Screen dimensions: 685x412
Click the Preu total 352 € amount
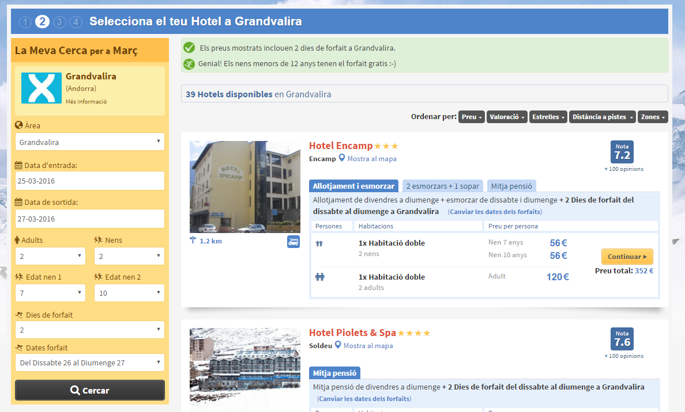coord(644,271)
